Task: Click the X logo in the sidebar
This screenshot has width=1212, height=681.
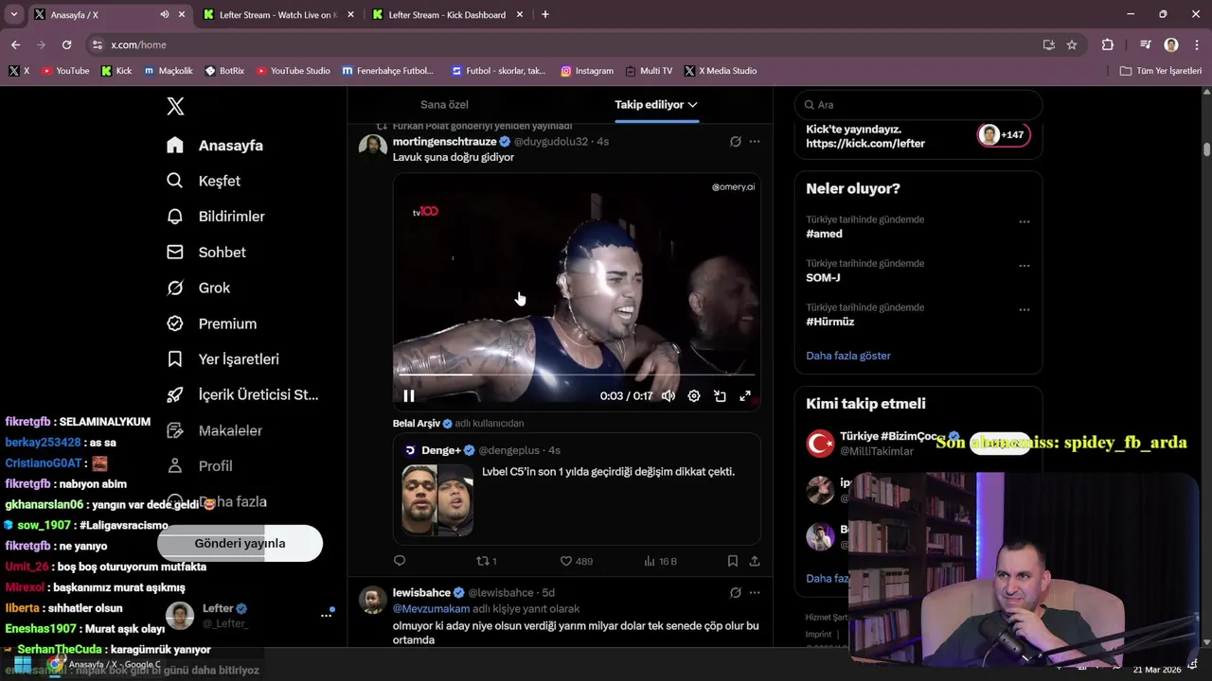Action: click(175, 106)
